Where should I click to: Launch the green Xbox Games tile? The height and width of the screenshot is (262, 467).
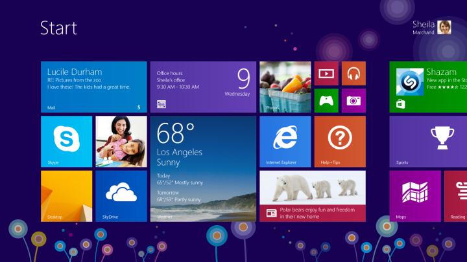[x=326, y=100]
